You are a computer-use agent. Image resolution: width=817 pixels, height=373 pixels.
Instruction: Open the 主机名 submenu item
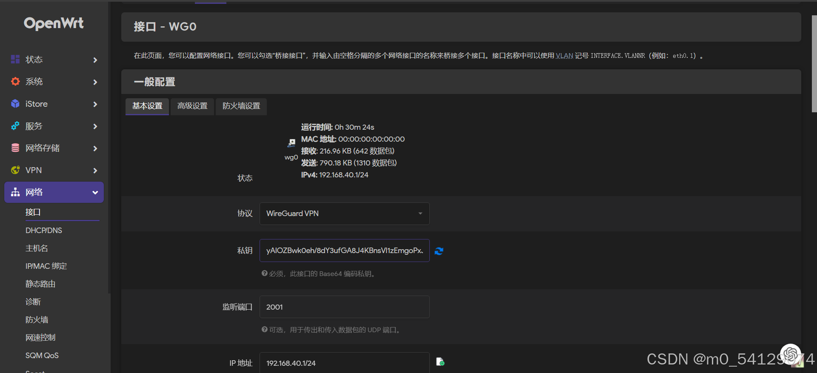(37, 248)
